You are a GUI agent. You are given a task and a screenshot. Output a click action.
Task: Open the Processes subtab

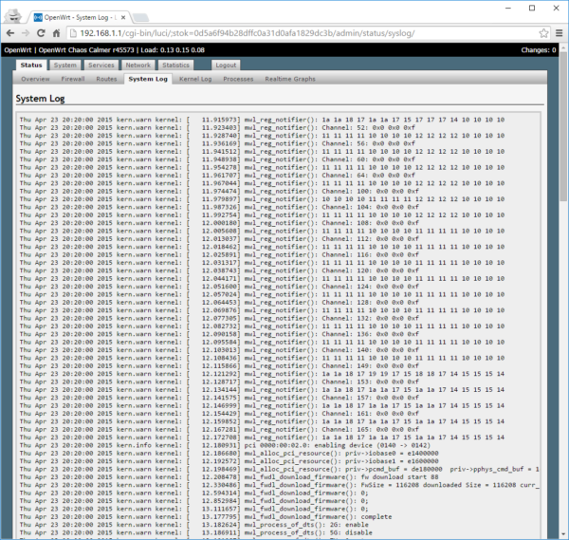coord(238,79)
